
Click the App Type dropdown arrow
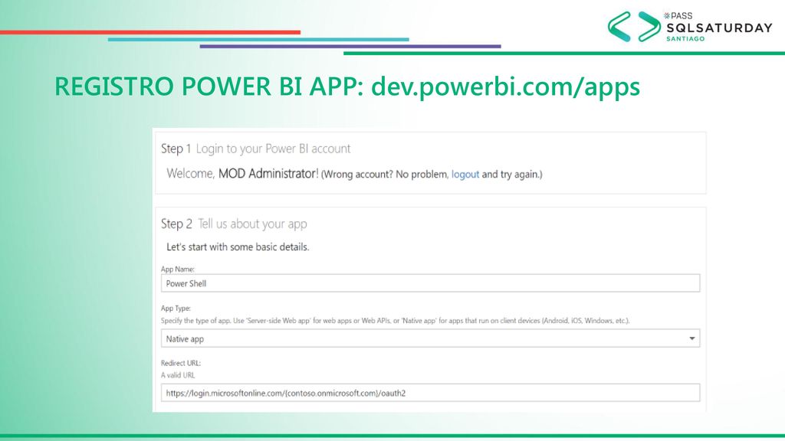click(x=692, y=338)
